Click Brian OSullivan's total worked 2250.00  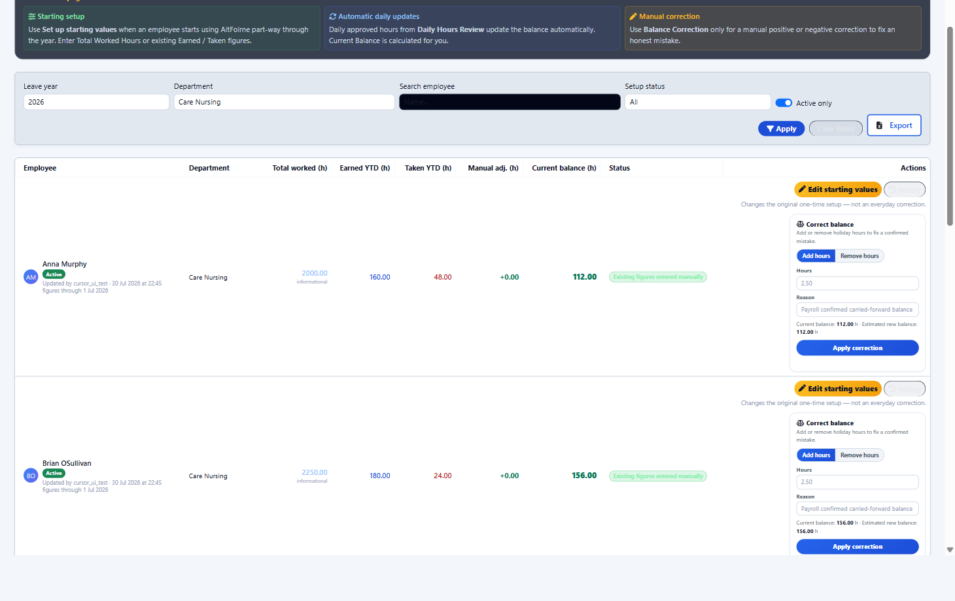pos(315,472)
